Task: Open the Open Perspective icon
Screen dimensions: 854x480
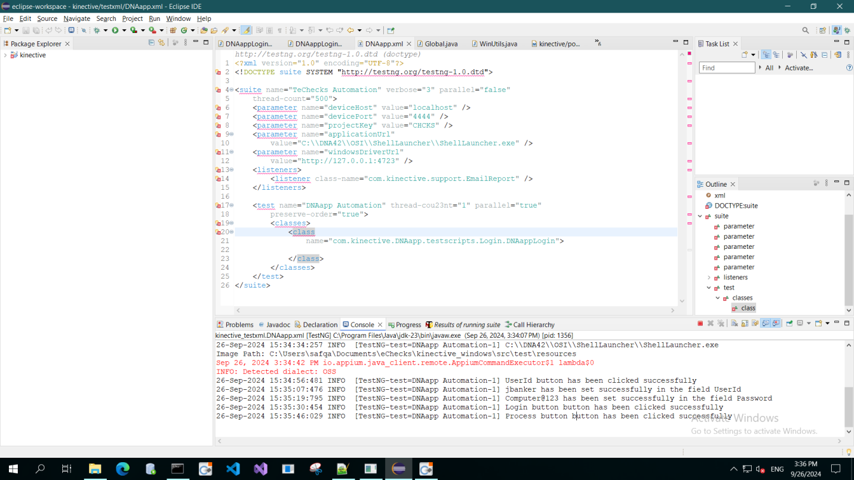Action: tap(823, 30)
